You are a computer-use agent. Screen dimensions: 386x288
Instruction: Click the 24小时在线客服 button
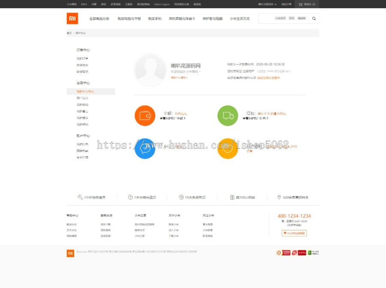coord(294,233)
